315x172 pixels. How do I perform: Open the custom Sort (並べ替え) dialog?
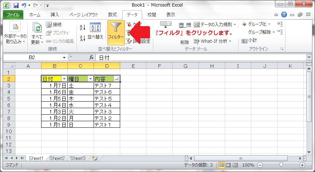tap(95, 31)
